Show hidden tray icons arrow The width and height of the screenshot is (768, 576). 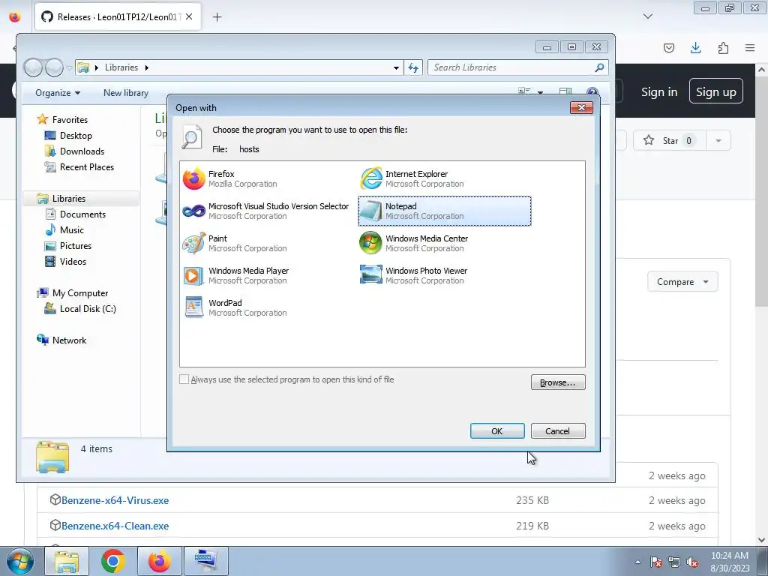637,562
